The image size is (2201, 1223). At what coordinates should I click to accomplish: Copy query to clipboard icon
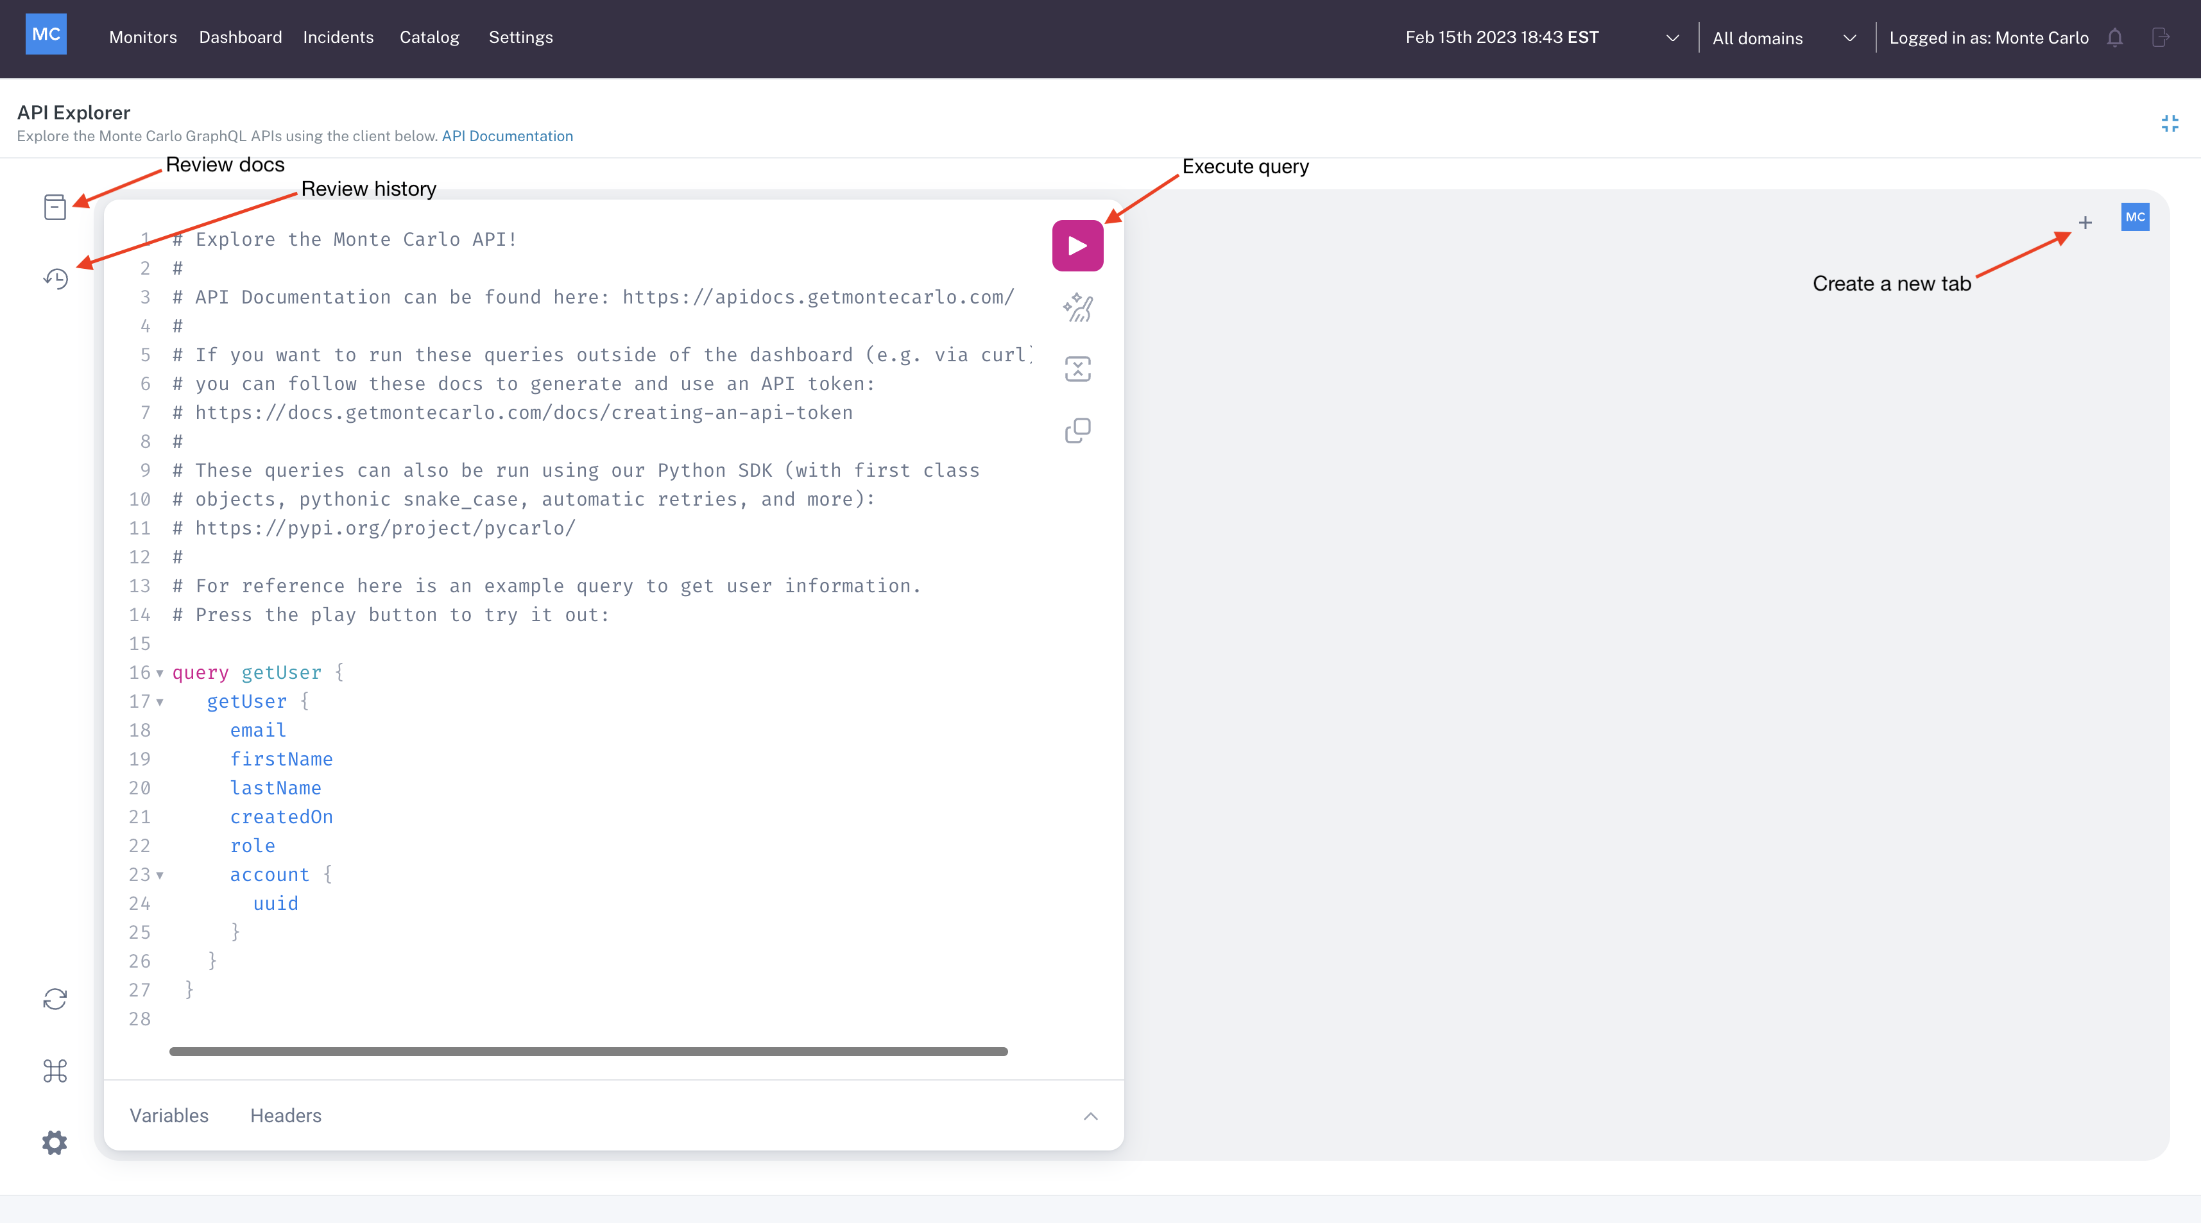point(1077,431)
